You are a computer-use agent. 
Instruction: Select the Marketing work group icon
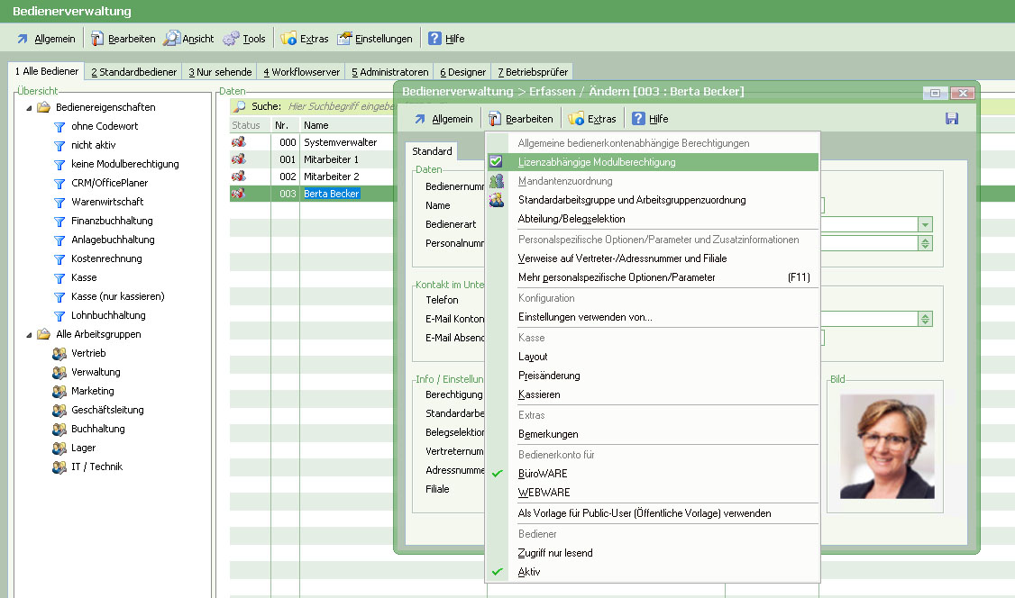(59, 391)
